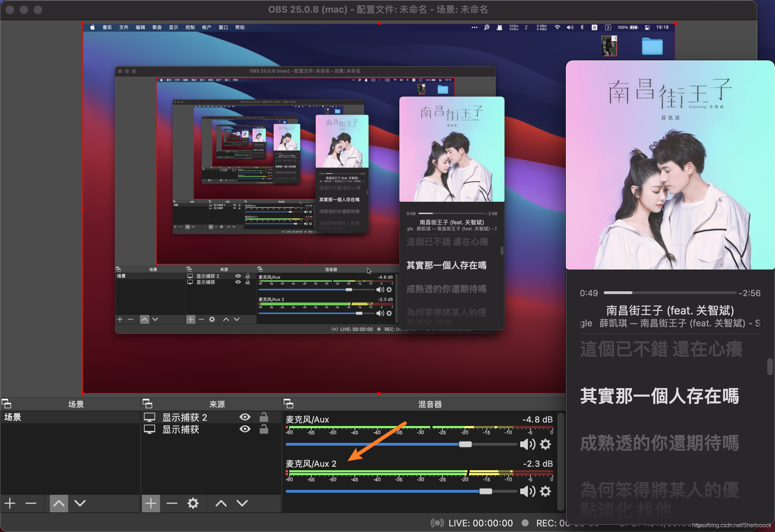Unlock the 显示捕获 2 source
The width and height of the screenshot is (775, 532).
pyautogui.click(x=264, y=417)
